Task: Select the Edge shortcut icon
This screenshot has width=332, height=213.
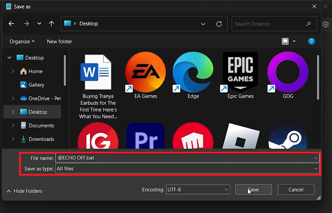Action: coord(193,72)
